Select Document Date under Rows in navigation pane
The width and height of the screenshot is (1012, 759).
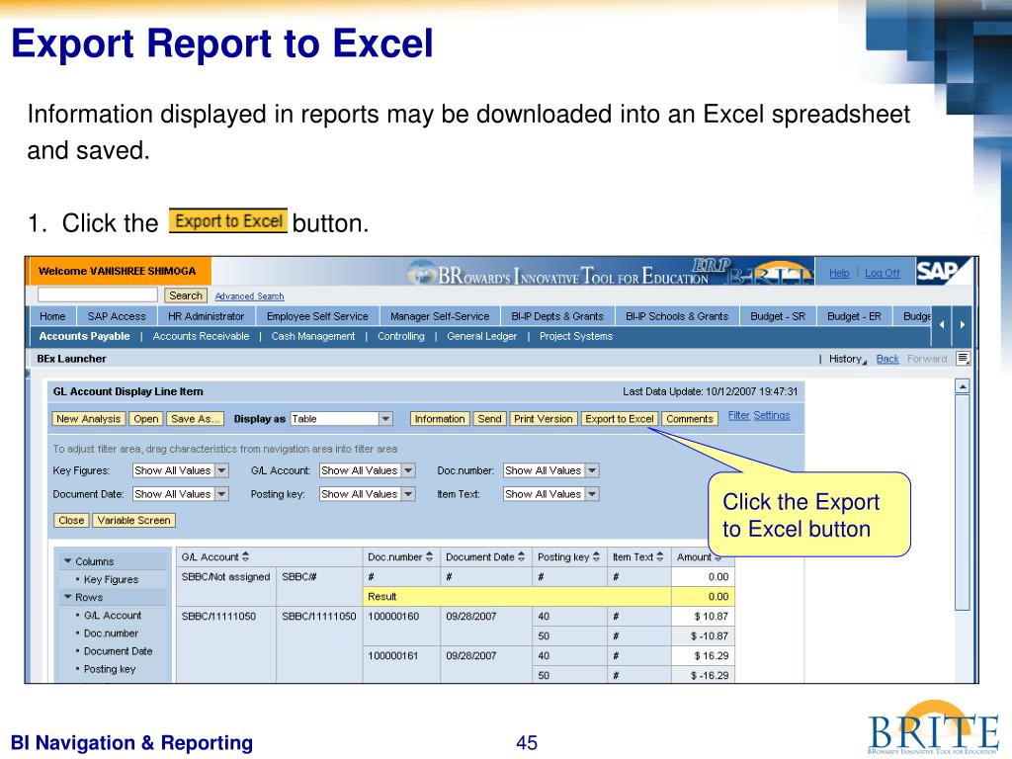pos(119,651)
